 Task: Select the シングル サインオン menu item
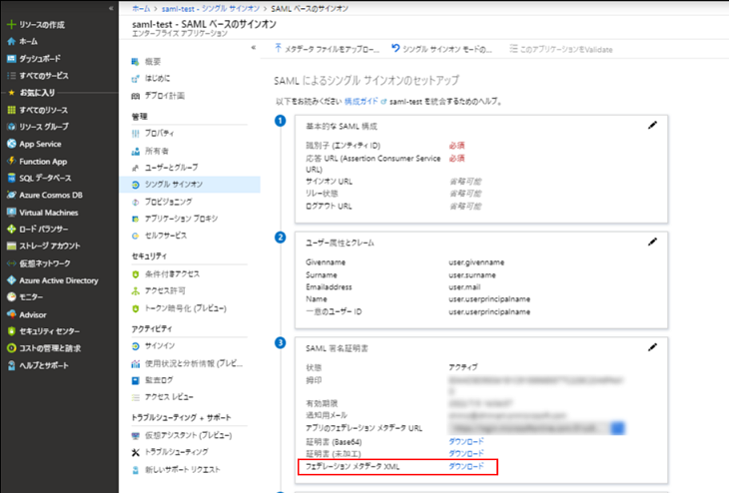(x=190, y=185)
